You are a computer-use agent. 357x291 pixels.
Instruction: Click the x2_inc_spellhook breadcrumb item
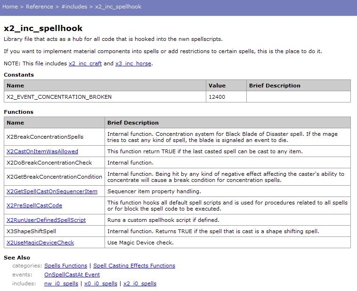118,7
